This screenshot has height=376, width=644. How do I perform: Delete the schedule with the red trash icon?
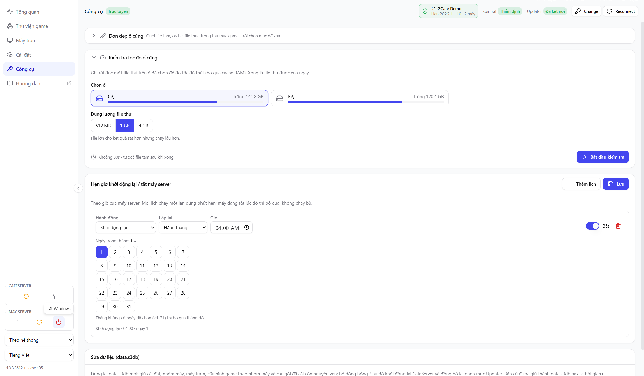618,226
